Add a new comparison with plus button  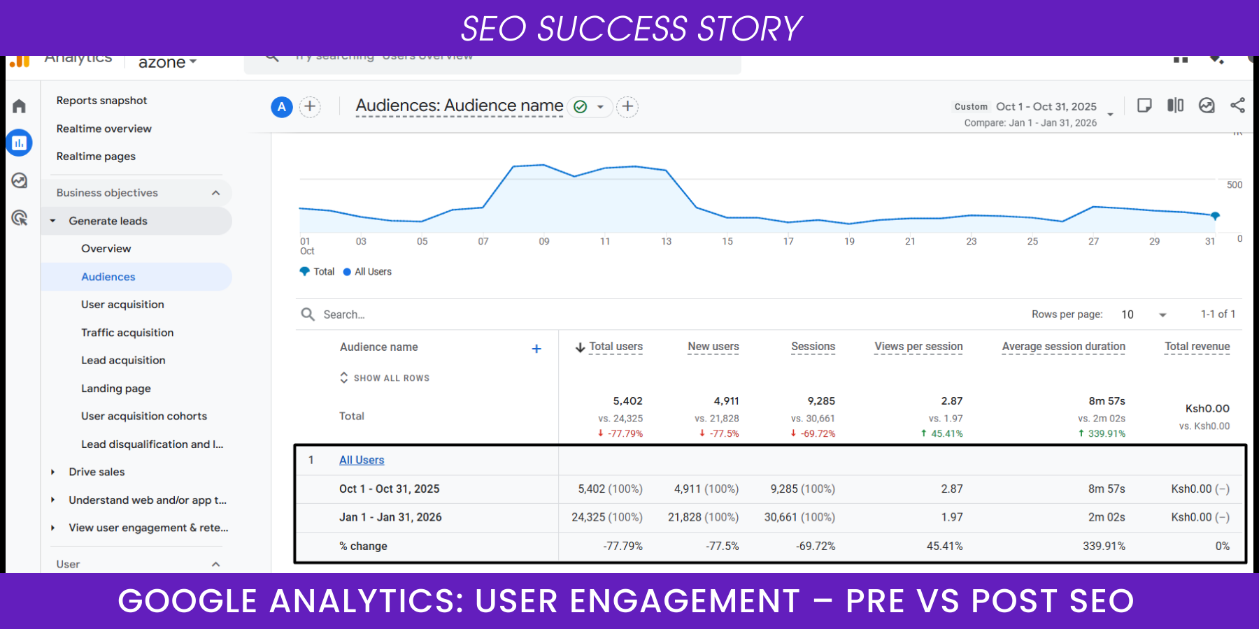(310, 107)
